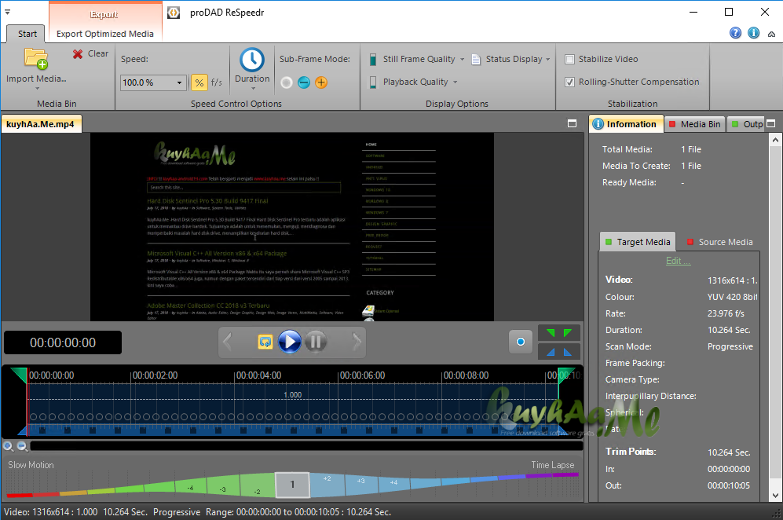Click the 00:00:00:00 timecode display
Image resolution: width=783 pixels, height=520 pixels.
(63, 342)
